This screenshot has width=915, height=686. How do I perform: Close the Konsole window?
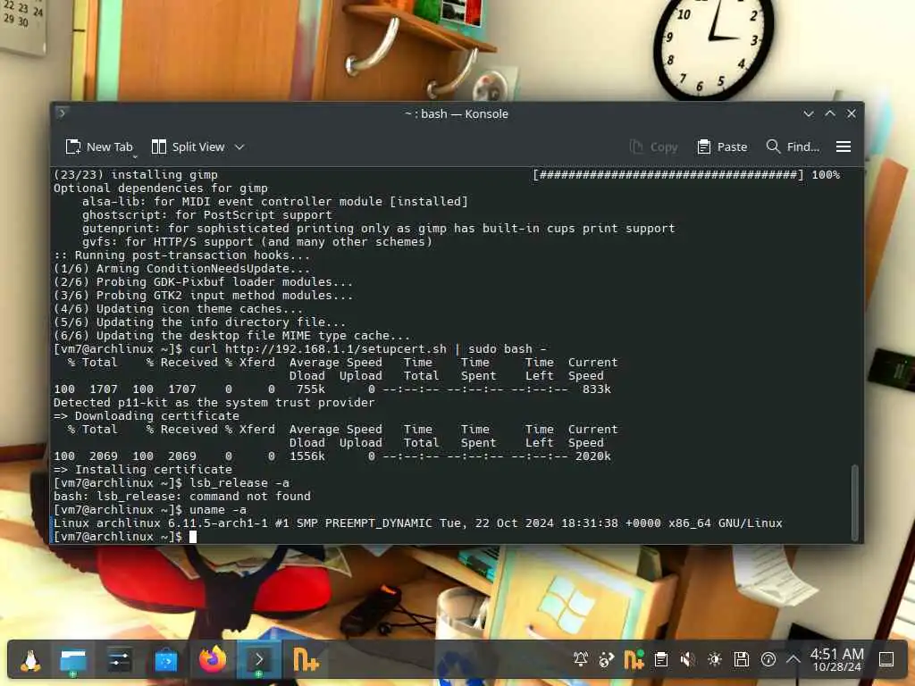point(852,113)
